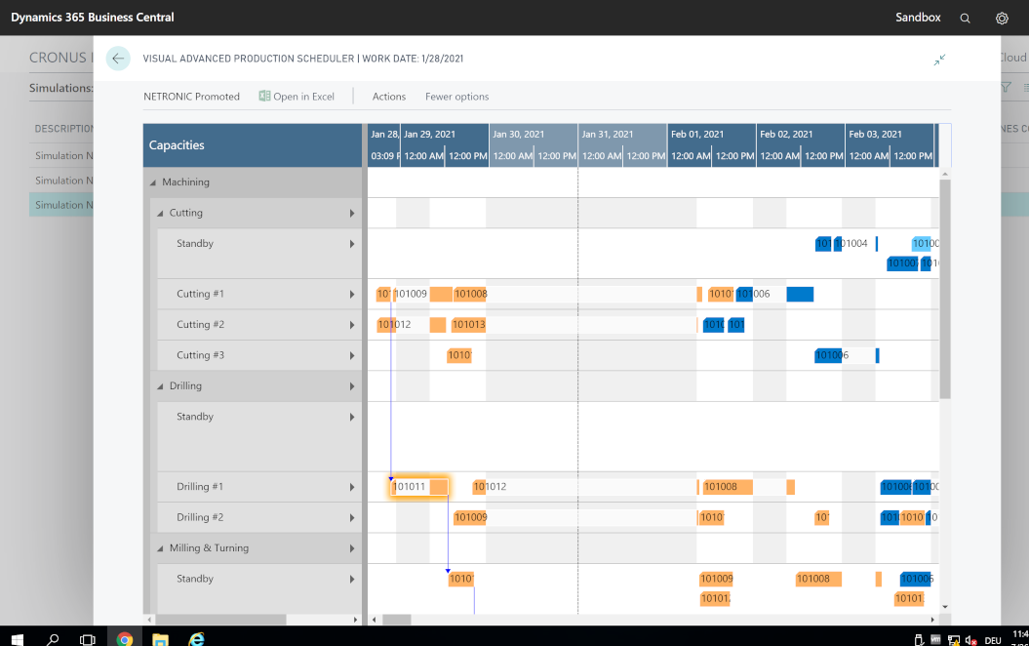
Task: Expand the Cutting #1 row chevron
Action: pos(354,294)
